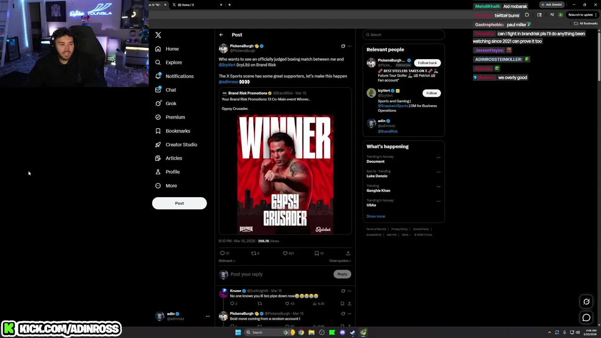Screen dimensions: 601x338
Task: Open more options on Kruzor reply
Action: tap(349, 291)
